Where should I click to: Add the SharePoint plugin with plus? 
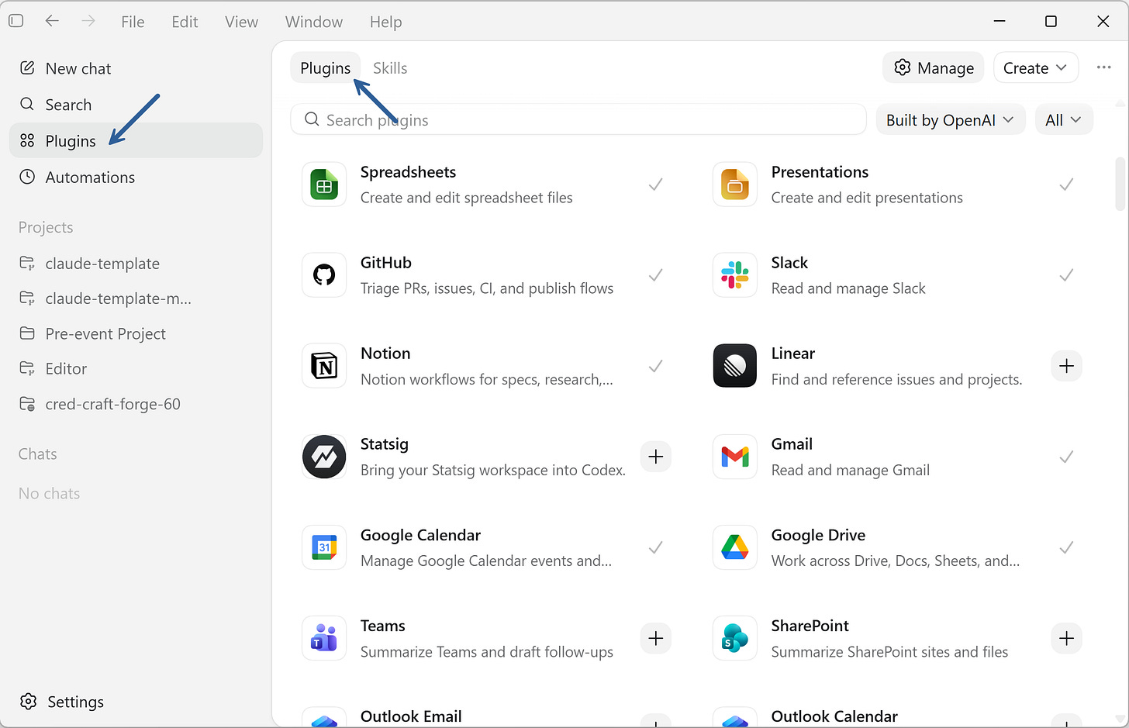(x=1066, y=638)
